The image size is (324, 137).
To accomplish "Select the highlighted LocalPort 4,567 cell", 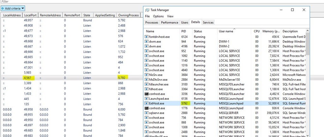I will coord(29,78).
